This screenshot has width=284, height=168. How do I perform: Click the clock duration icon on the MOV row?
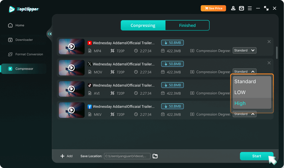pyautogui.click(x=136, y=72)
